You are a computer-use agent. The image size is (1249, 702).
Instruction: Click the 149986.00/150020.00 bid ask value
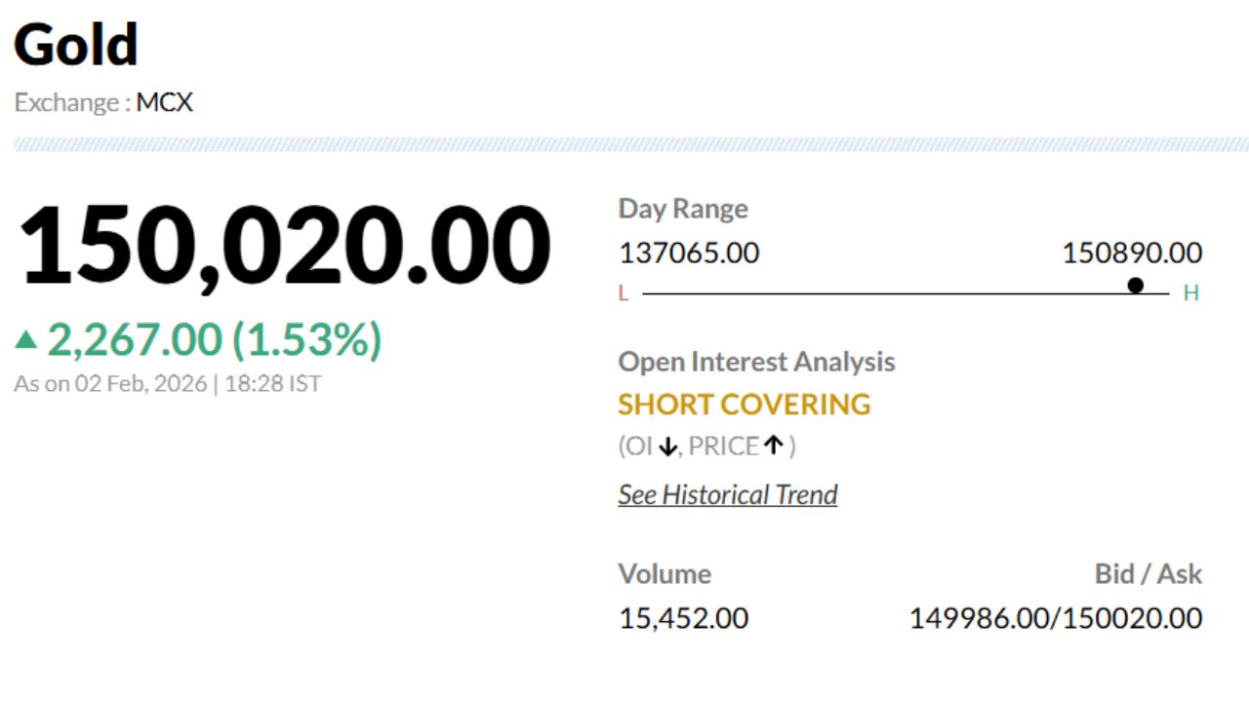point(1056,618)
